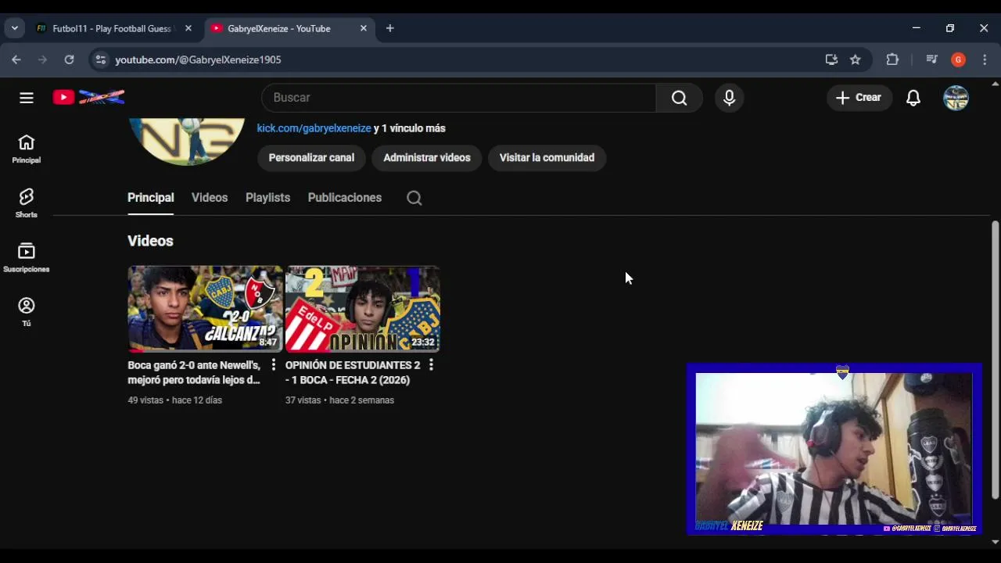
Task: Click the Videos section heading
Action: tap(150, 241)
